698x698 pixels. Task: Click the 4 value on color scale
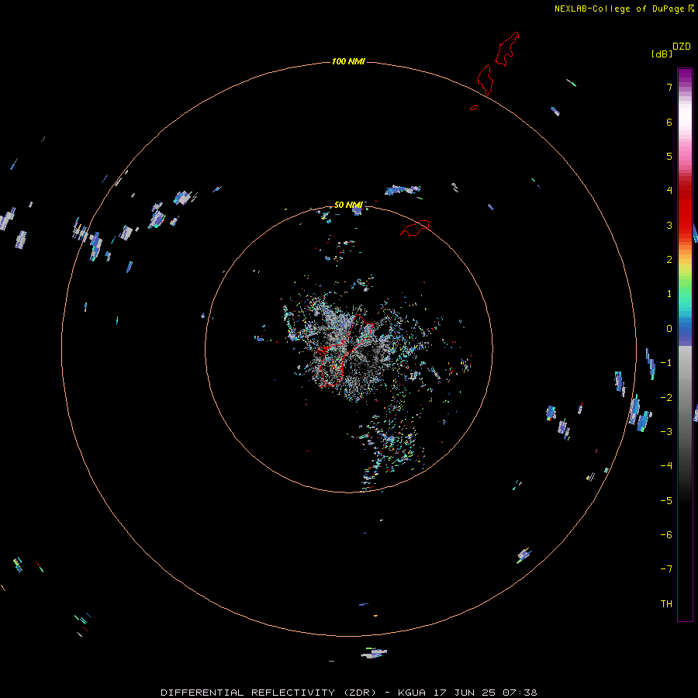point(669,191)
